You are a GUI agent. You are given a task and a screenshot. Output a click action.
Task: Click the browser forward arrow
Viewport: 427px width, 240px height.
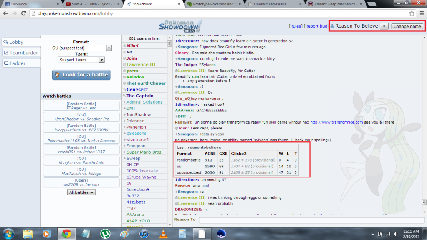click(15, 13)
